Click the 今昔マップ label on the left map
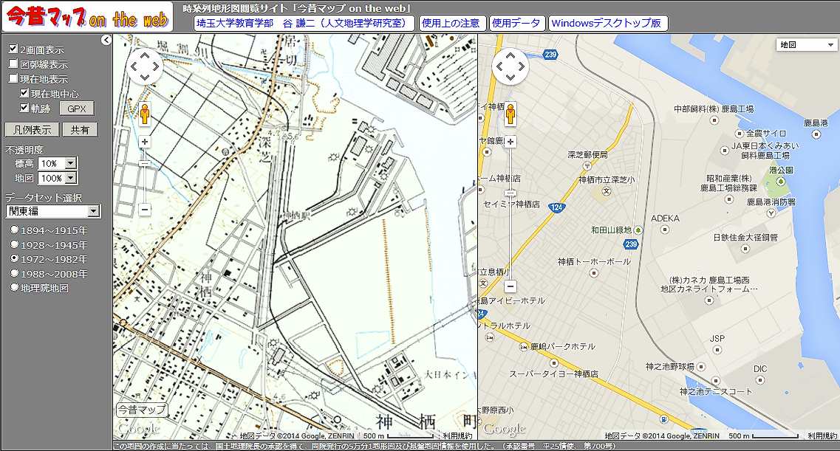 click(142, 410)
